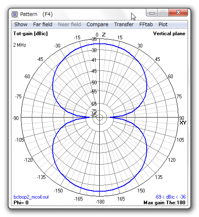
Task: Click the center of the polar plot
Action: [100, 118]
